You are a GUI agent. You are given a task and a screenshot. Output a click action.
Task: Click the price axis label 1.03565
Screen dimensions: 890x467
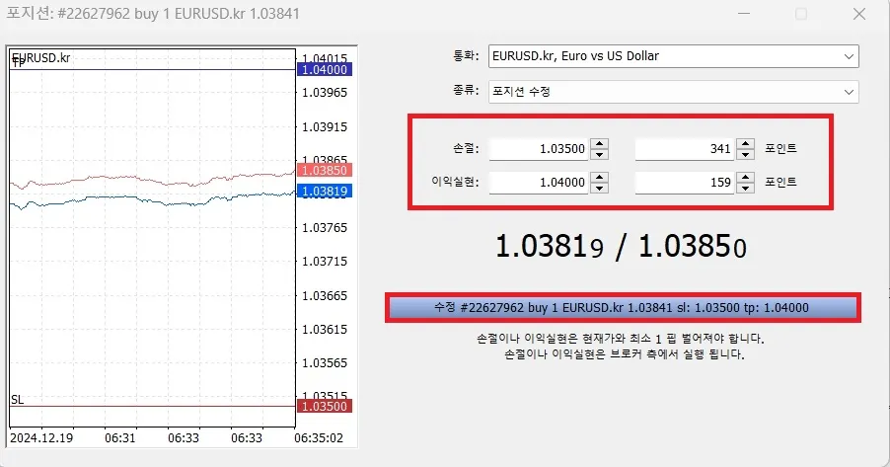325,363
